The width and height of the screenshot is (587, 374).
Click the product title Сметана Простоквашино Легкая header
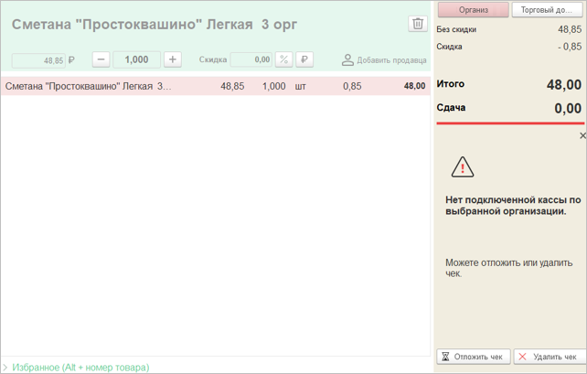click(155, 25)
